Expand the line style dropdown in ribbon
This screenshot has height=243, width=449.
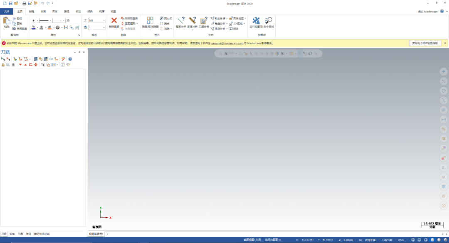click(50, 20)
